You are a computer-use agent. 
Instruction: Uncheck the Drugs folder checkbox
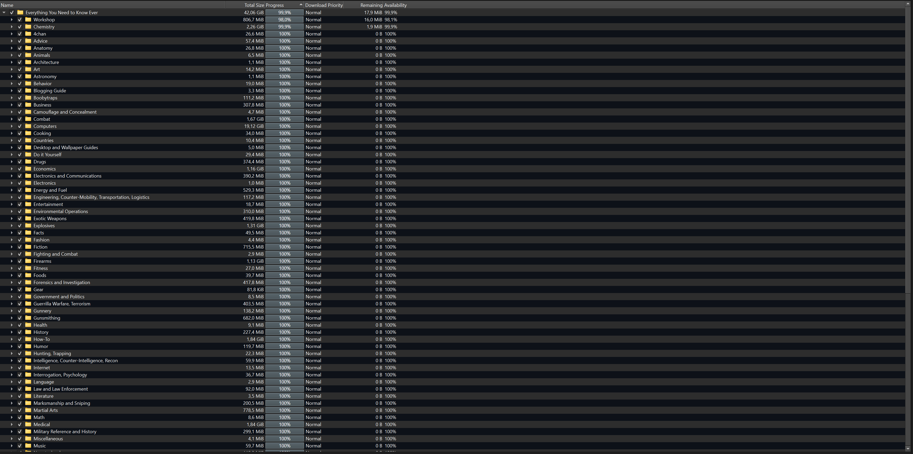[20, 162]
